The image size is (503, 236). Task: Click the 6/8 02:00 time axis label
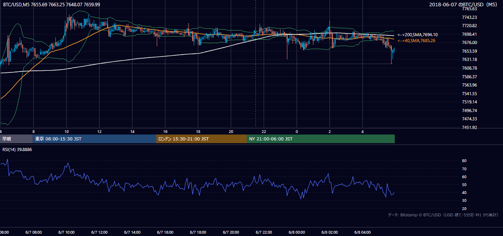pos(330,232)
